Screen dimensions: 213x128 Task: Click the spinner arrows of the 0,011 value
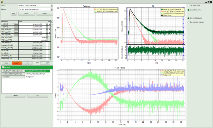pyautogui.click(x=47, y=35)
